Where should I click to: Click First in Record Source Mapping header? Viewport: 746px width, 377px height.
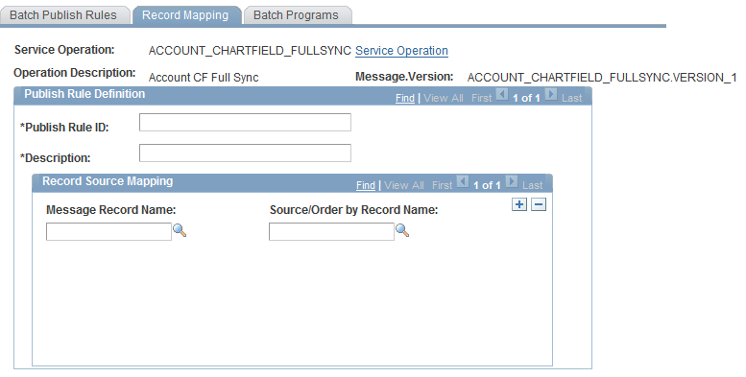[442, 185]
